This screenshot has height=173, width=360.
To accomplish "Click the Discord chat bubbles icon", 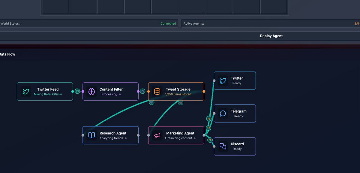I will pyautogui.click(x=223, y=146).
